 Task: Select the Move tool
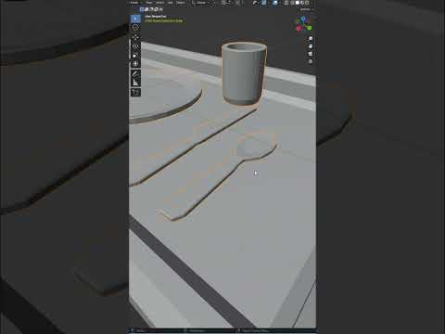click(x=135, y=38)
